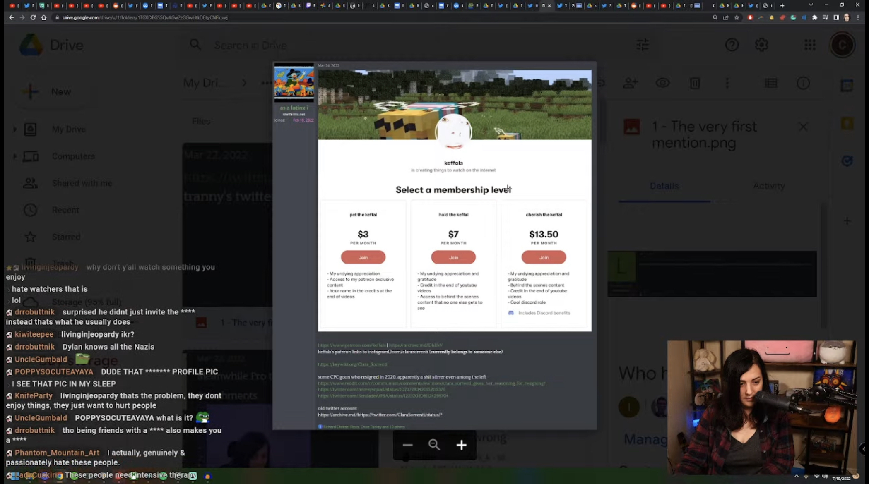The height and width of the screenshot is (484, 869).
Task: Click Join under the $13.50 tier
Action: pos(544,257)
